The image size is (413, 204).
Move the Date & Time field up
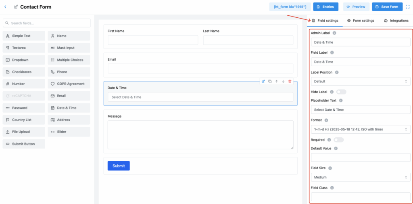(x=277, y=82)
